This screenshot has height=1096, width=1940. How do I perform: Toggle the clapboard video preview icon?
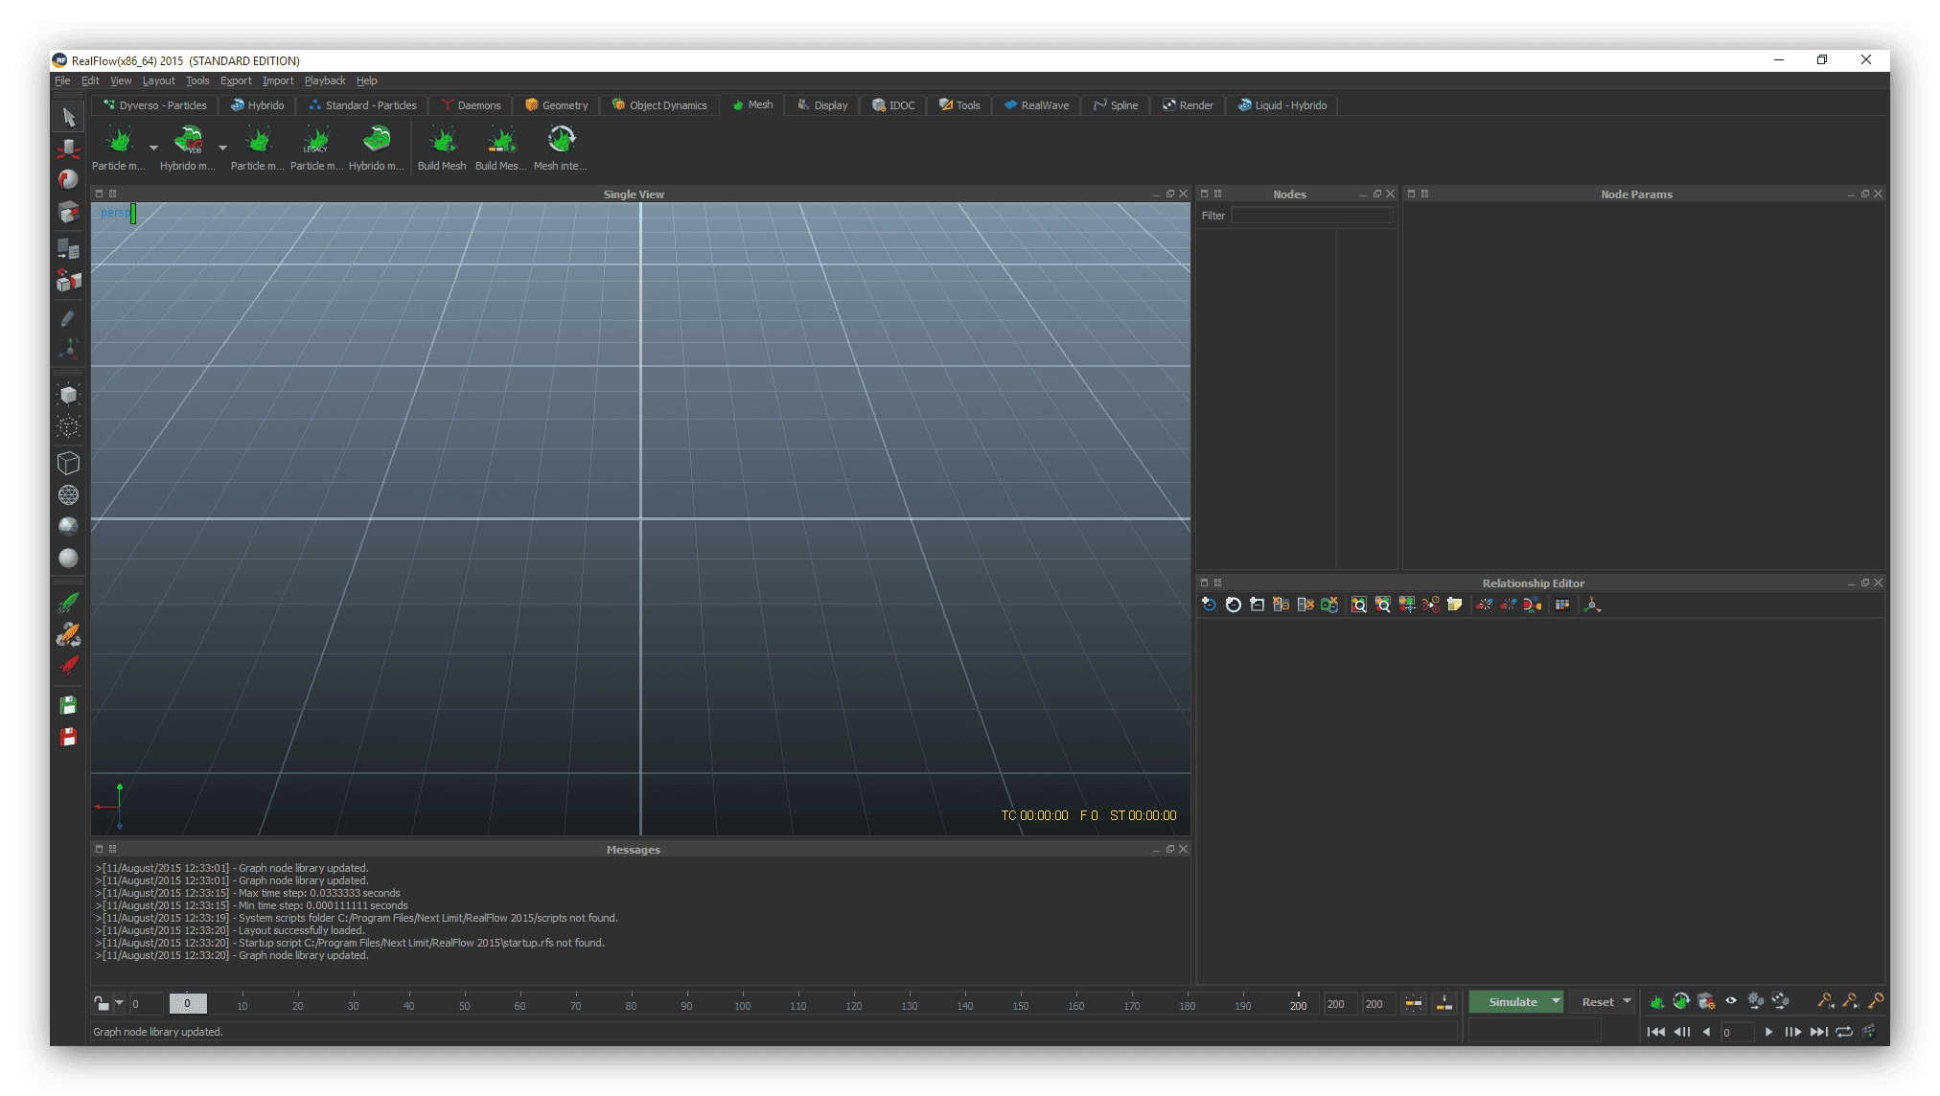[x=1869, y=1032]
